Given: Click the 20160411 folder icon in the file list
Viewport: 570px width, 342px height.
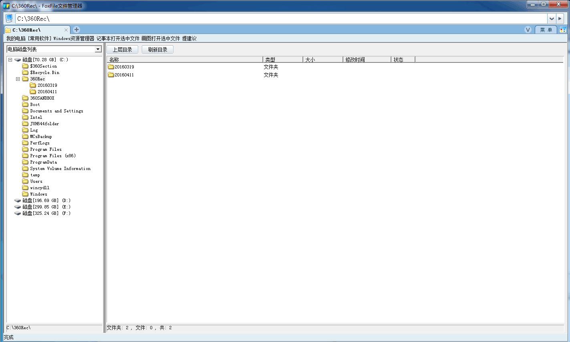Looking at the screenshot, I should pos(111,75).
